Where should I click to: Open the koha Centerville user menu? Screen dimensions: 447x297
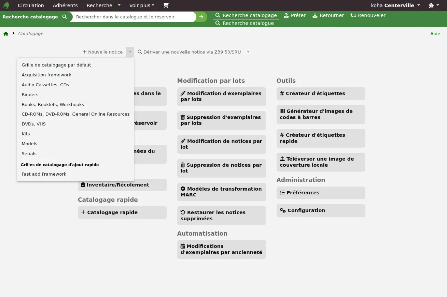pos(395,5)
